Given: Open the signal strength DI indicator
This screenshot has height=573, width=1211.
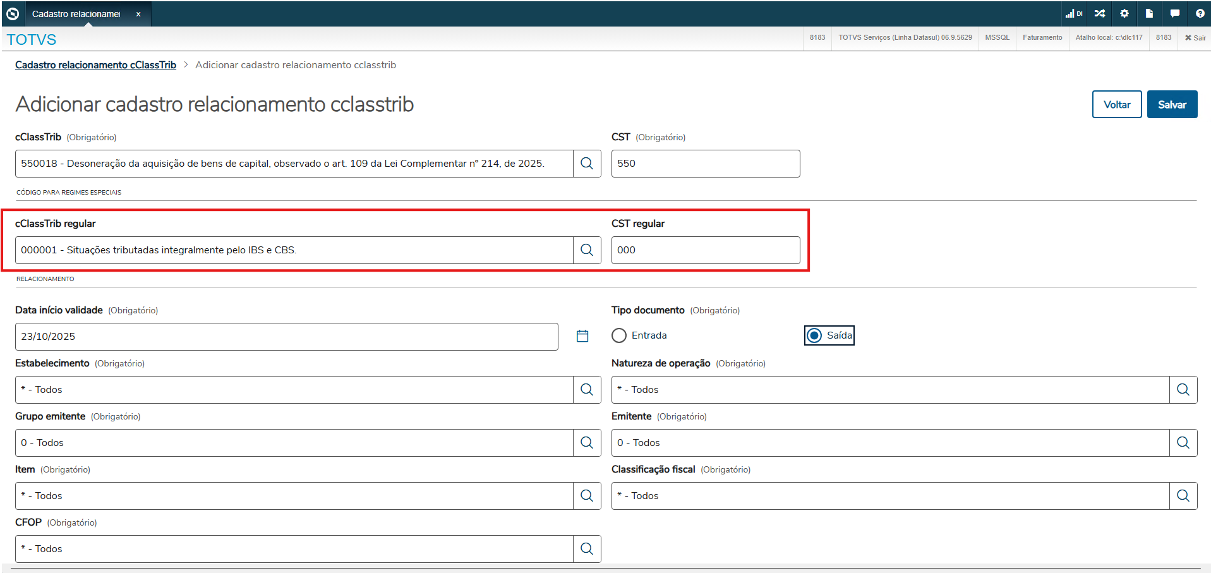Looking at the screenshot, I should pyautogui.click(x=1074, y=13).
